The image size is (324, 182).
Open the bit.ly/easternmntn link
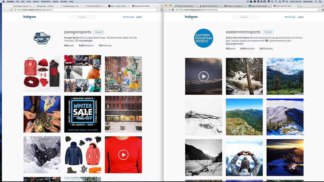pos(235,44)
